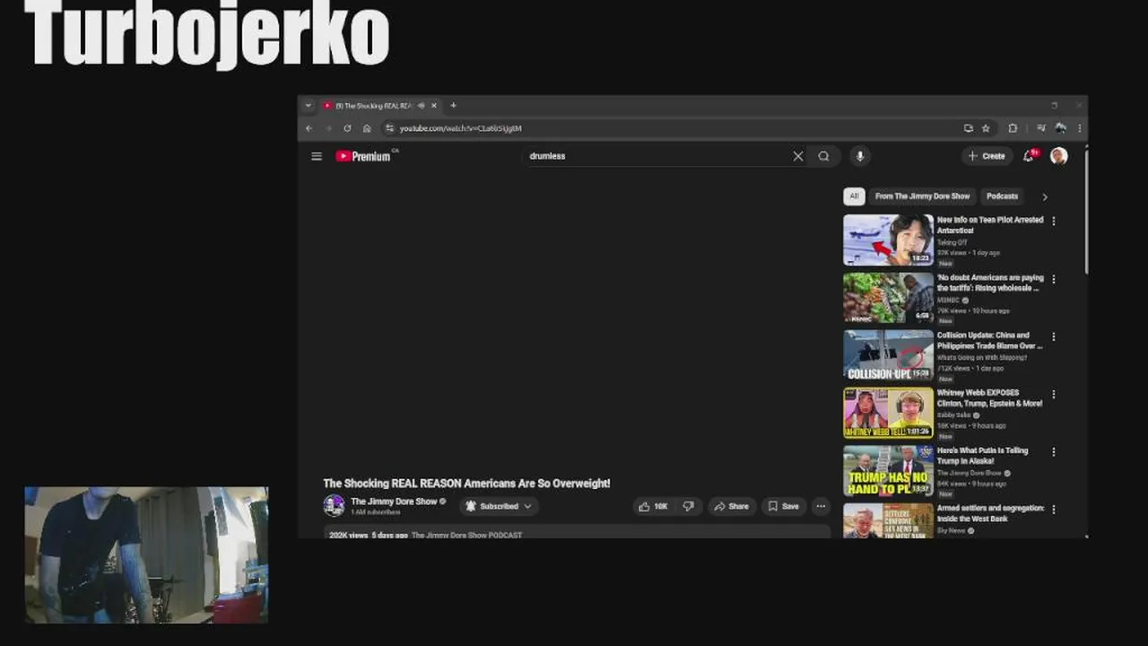Click title Here's What Putin Is Telling

click(x=983, y=456)
